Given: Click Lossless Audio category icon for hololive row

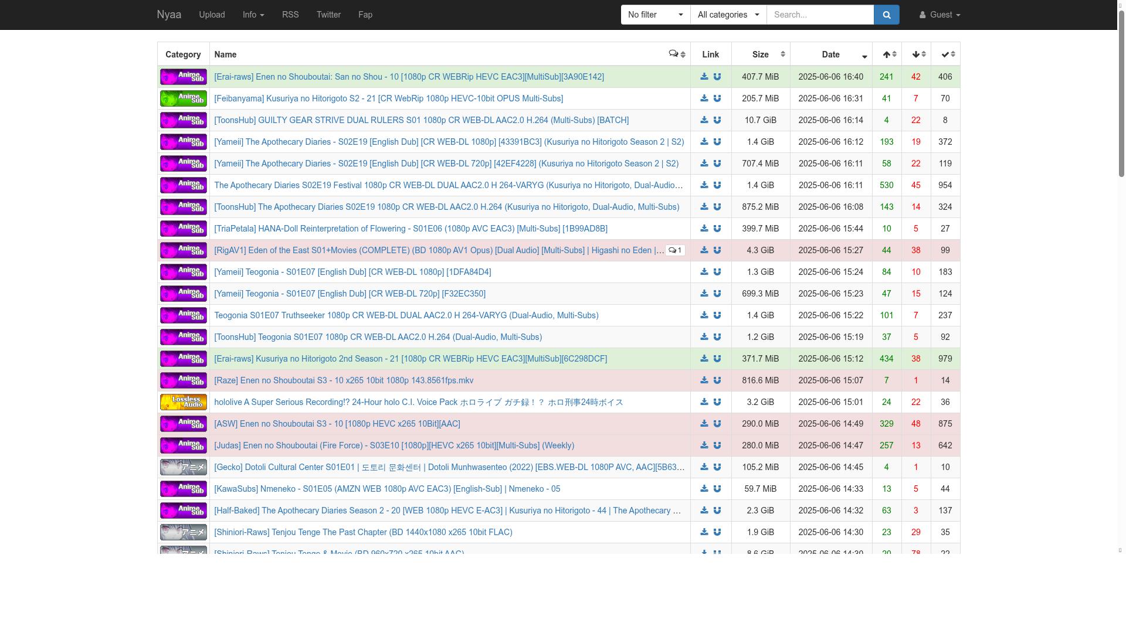Looking at the screenshot, I should pyautogui.click(x=183, y=402).
